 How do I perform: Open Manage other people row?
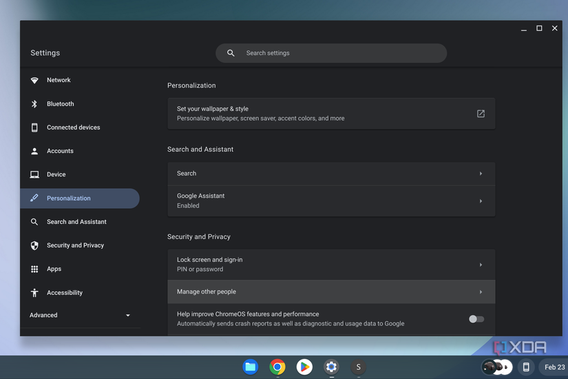pyautogui.click(x=331, y=292)
